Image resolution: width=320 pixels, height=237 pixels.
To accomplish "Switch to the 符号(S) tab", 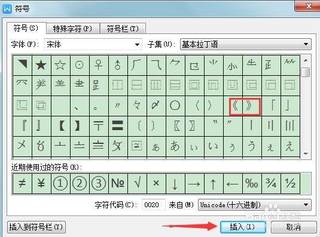I will click(x=26, y=28).
